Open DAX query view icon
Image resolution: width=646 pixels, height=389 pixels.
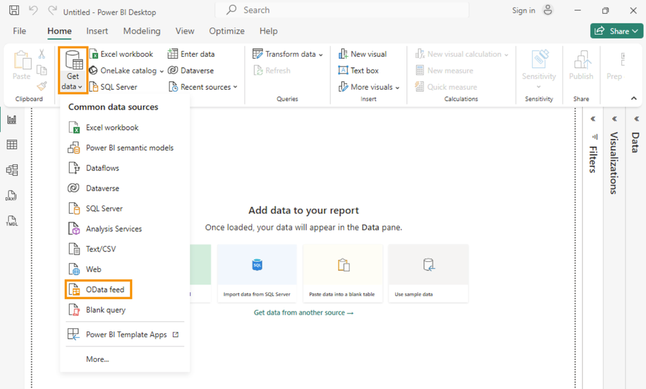click(12, 196)
